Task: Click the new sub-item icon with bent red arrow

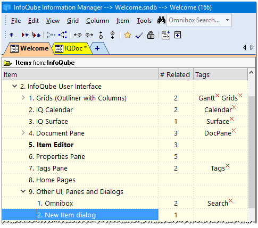Action: [36, 35]
